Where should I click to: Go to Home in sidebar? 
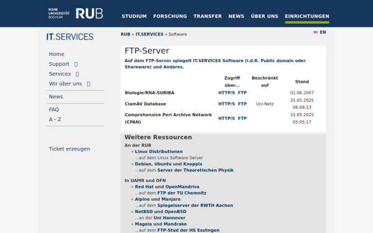(57, 54)
